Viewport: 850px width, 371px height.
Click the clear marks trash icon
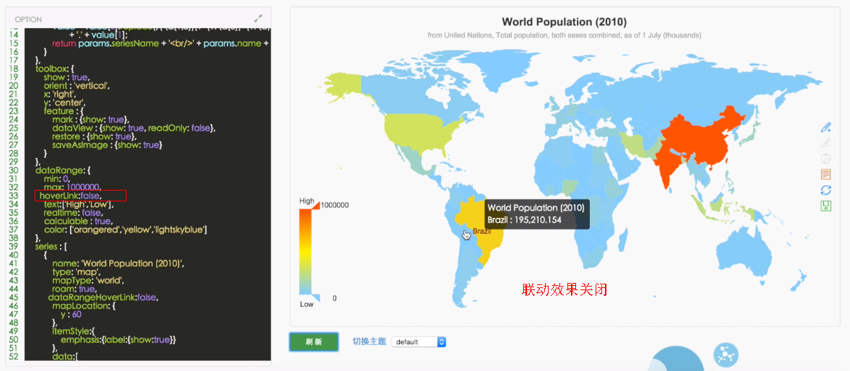pyautogui.click(x=826, y=159)
